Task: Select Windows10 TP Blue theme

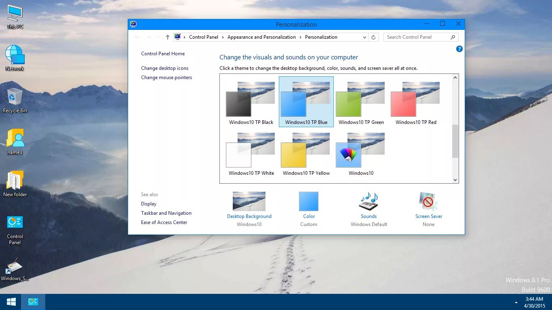Action: click(306, 102)
